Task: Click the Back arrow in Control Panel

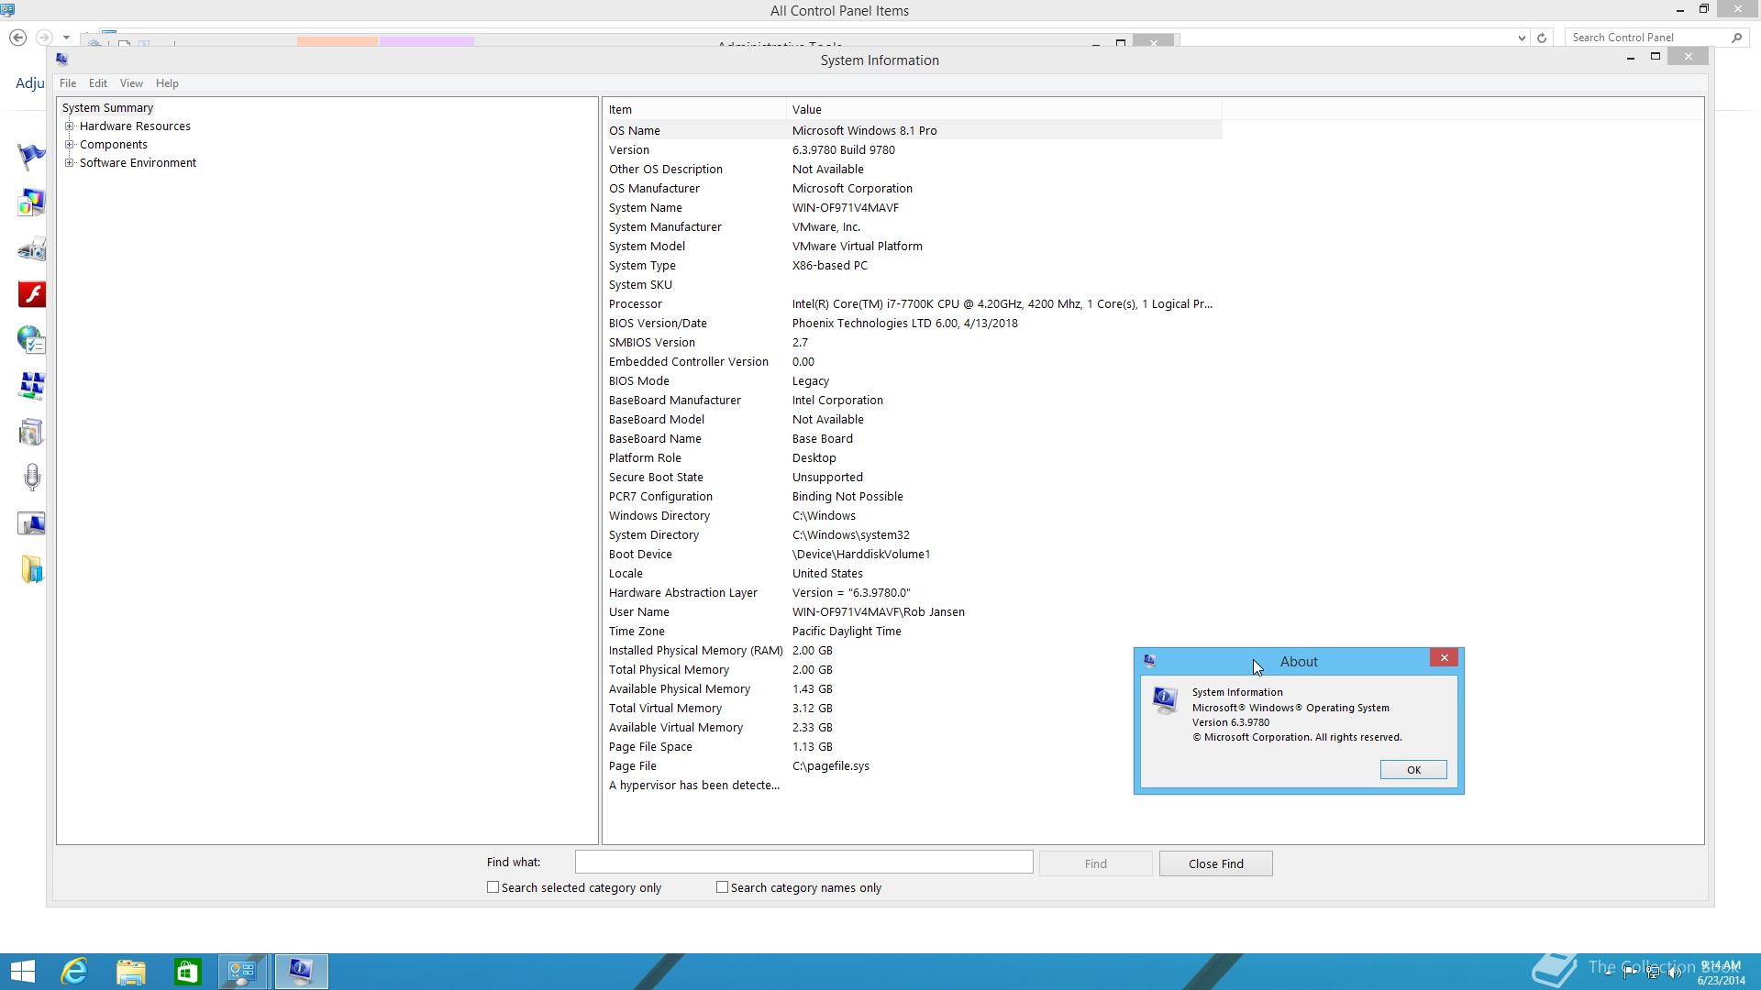Action: (x=17, y=38)
